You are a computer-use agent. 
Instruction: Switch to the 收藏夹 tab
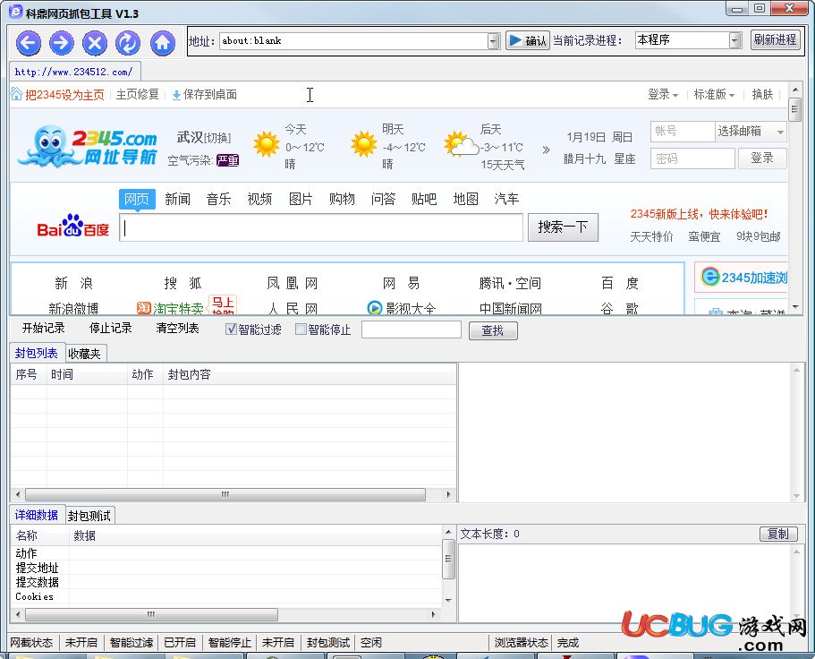click(84, 354)
